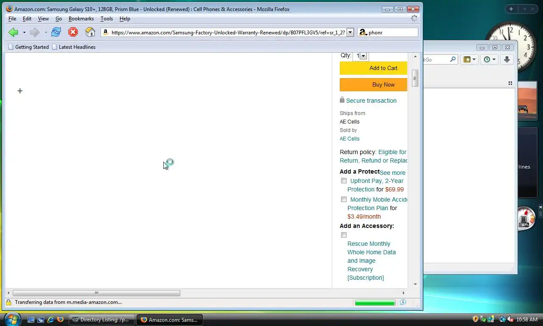Click the Amazon.com taskbar window button
543x326 pixels.
click(x=169, y=320)
